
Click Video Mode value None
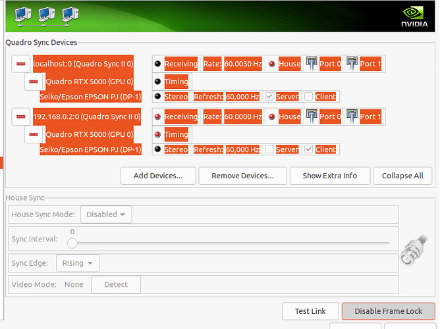pyautogui.click(x=74, y=284)
